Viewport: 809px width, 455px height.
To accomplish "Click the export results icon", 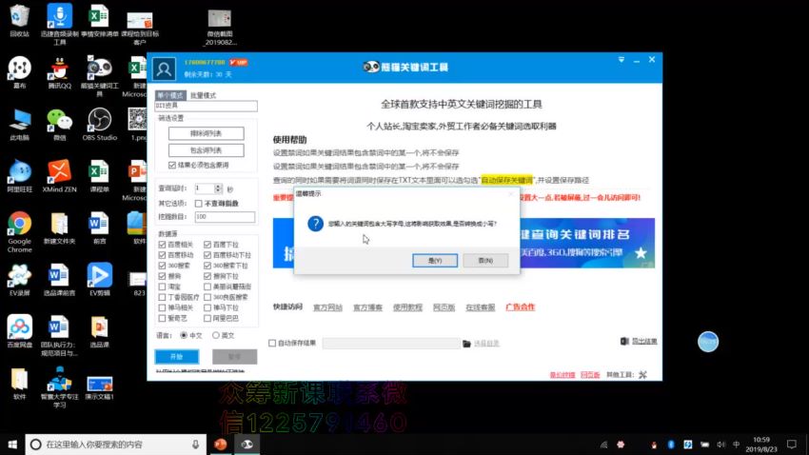I will (624, 342).
